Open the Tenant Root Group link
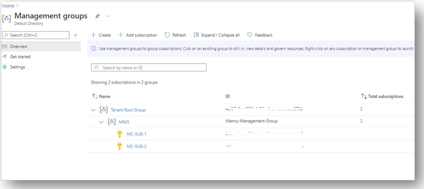Screen dimensions: 424x189 coord(128,110)
